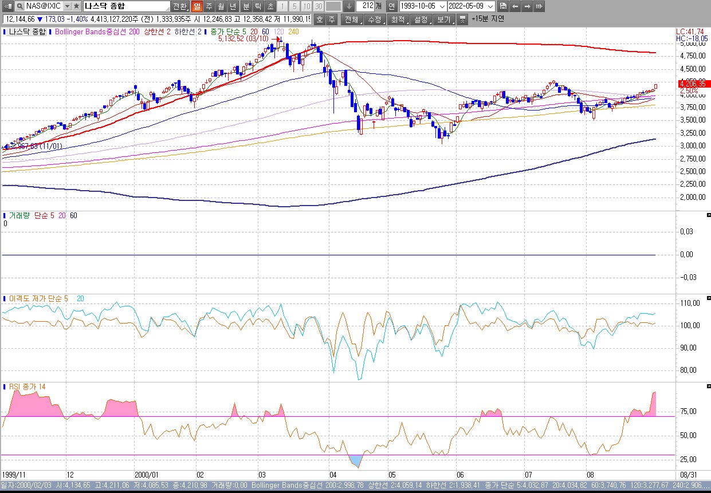This screenshot has width=711, height=493.
Task: Expand the end date 2022-05-09 dropdown
Action: point(491,6)
